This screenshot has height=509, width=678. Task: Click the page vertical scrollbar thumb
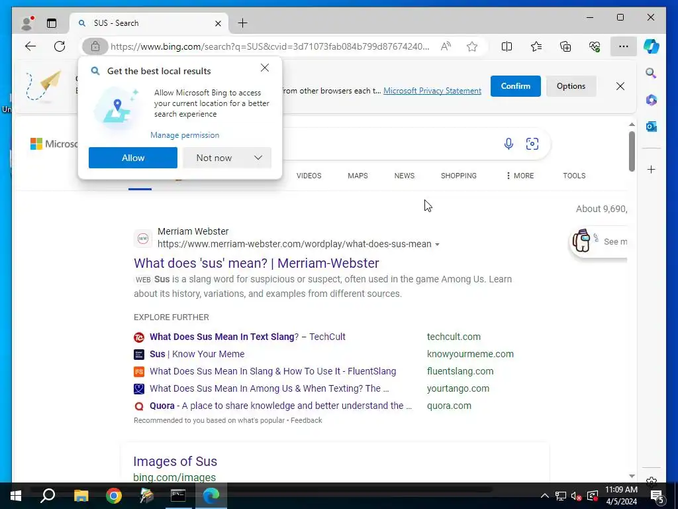[x=632, y=150]
